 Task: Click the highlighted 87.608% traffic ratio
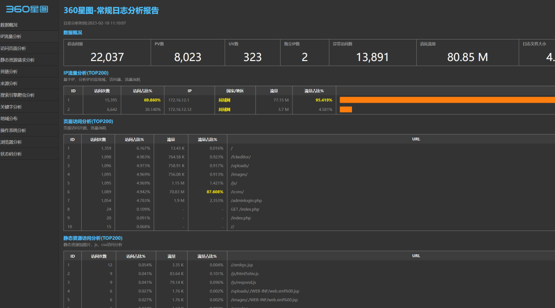[215, 191]
